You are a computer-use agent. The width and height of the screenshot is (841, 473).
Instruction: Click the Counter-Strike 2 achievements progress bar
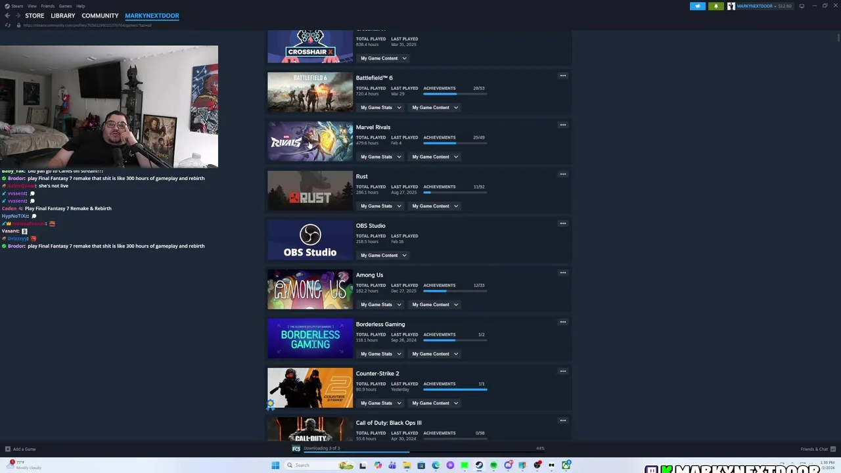pos(455,390)
